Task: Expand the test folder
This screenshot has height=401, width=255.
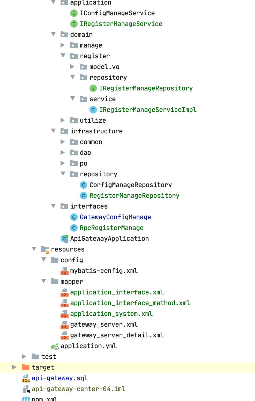Action: pyautogui.click(x=24, y=356)
